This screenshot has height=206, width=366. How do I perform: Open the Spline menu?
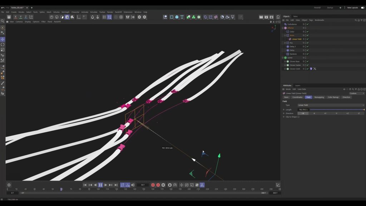42,12
